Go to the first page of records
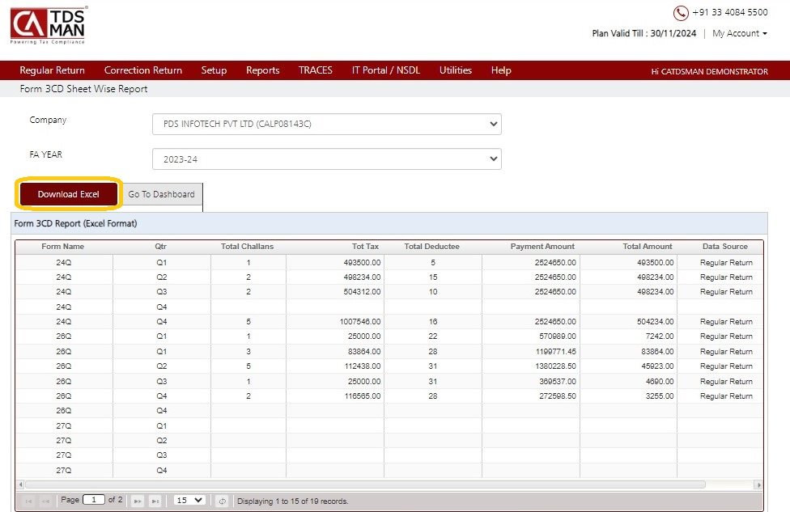This screenshot has width=790, height=512. (28, 501)
